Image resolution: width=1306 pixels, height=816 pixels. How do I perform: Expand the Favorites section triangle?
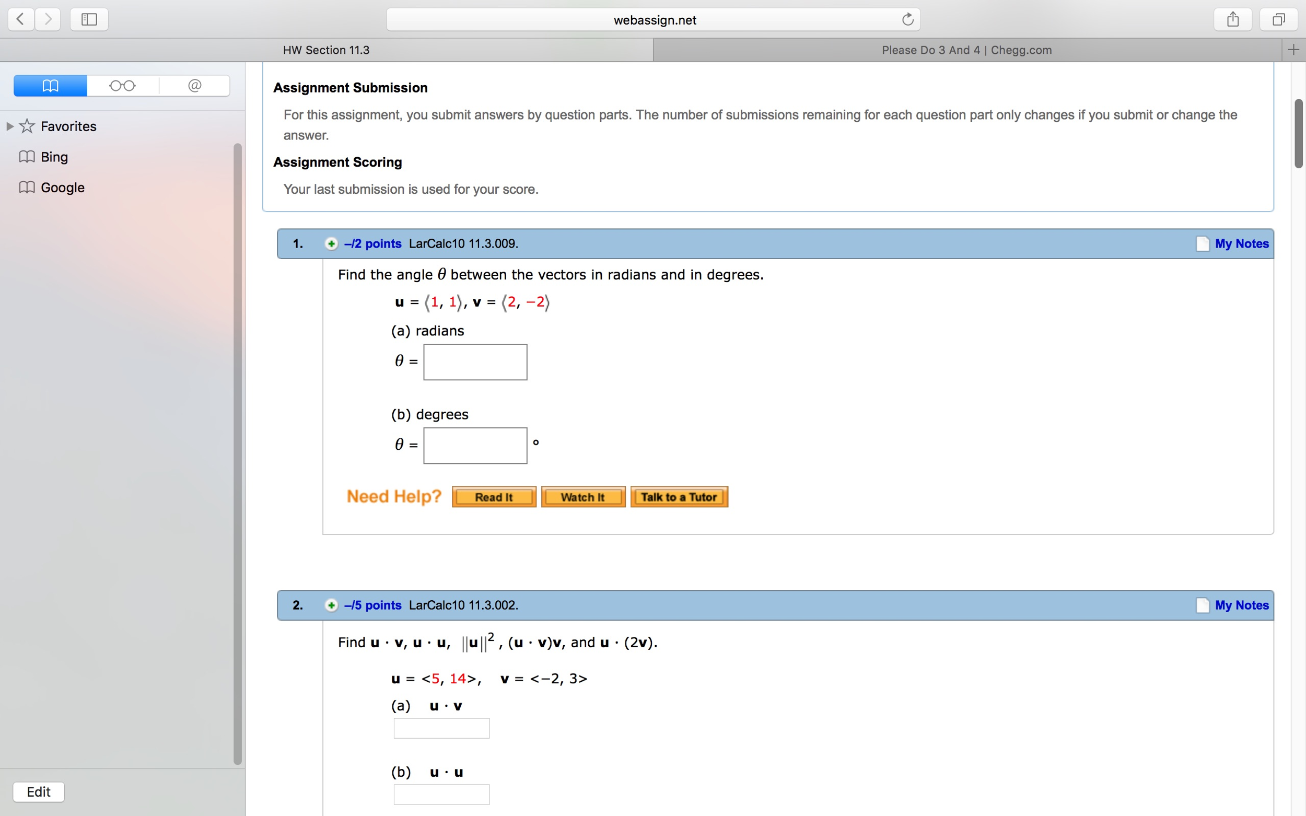pos(10,126)
